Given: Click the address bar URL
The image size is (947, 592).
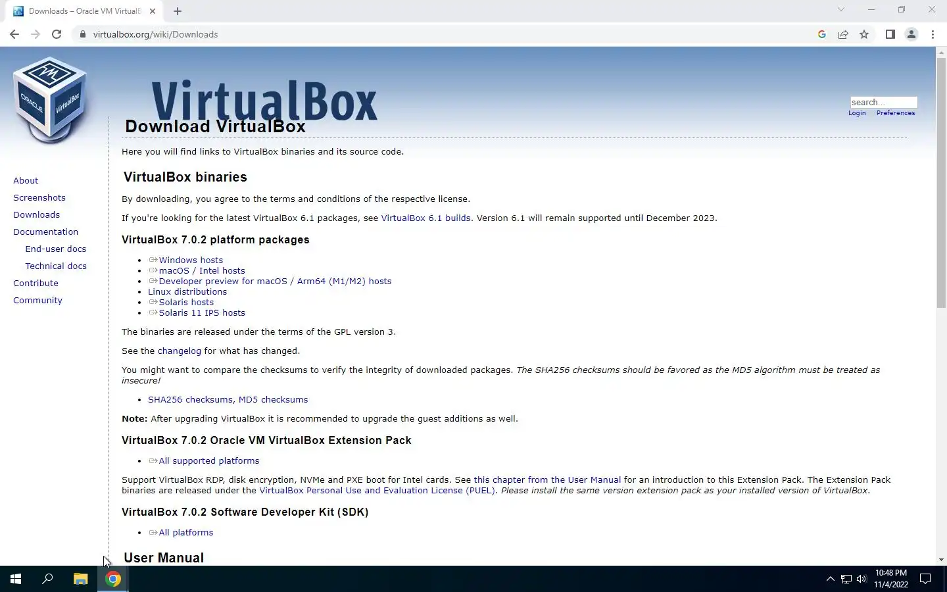Looking at the screenshot, I should 155,34.
